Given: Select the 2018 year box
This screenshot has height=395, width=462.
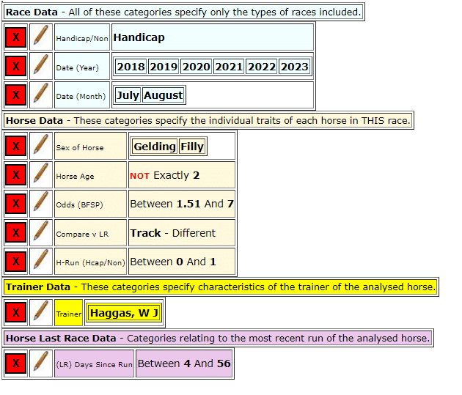Looking at the screenshot, I should [131, 67].
